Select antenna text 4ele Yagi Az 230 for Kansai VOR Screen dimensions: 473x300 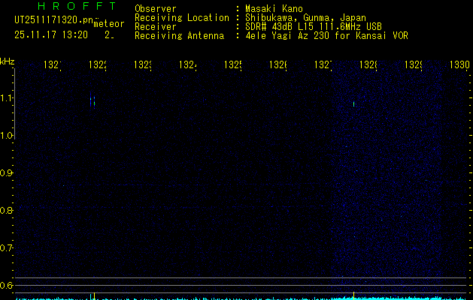(x=326, y=36)
